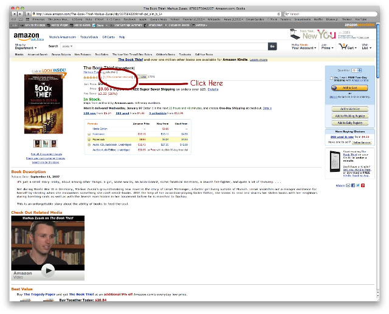Open the Join Prime dropdown

coord(327,46)
